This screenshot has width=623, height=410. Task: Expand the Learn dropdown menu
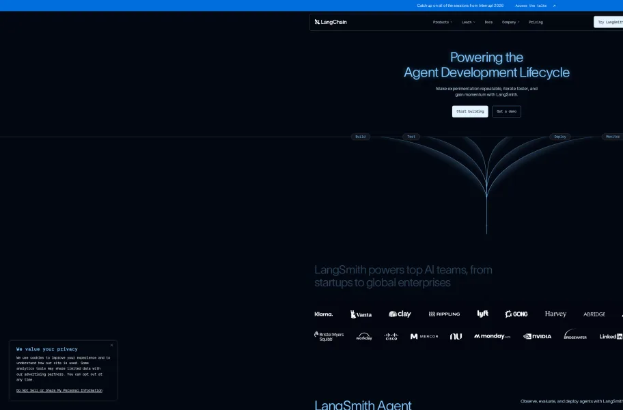468,23
